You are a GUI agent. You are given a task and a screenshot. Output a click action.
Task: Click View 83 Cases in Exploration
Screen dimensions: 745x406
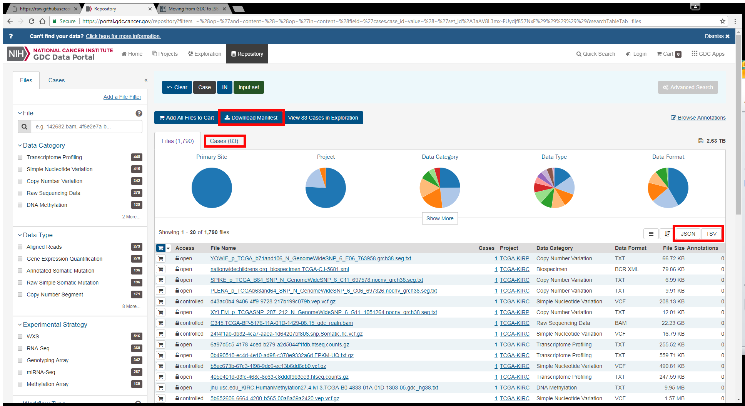pyautogui.click(x=323, y=118)
